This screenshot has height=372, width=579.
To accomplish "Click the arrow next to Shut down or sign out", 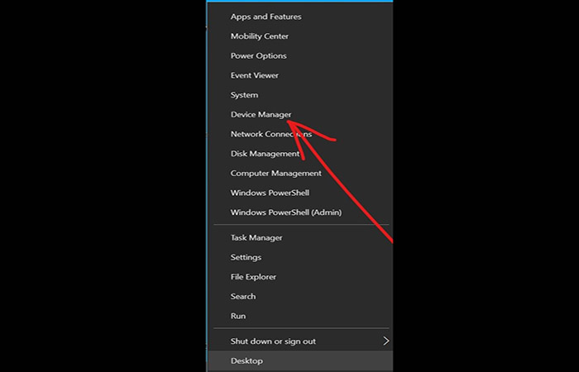I will [x=386, y=341].
